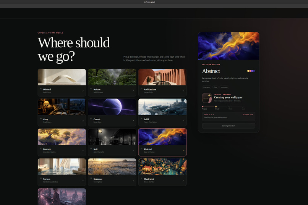Click the 'Infinite Wall' window title

(x=149, y=2)
